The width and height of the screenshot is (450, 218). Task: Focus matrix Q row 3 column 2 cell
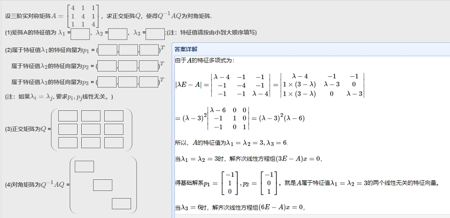pyautogui.click(x=90, y=143)
